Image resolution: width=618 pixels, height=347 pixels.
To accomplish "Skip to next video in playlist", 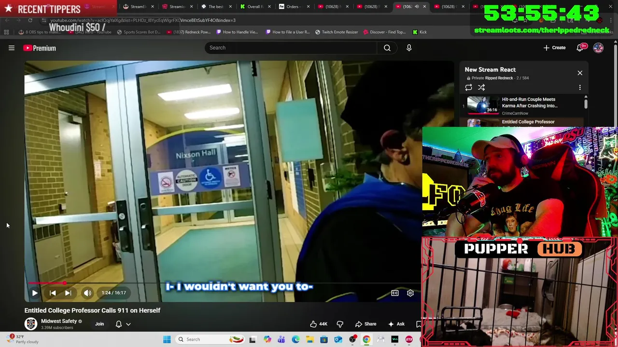I will [x=68, y=293].
